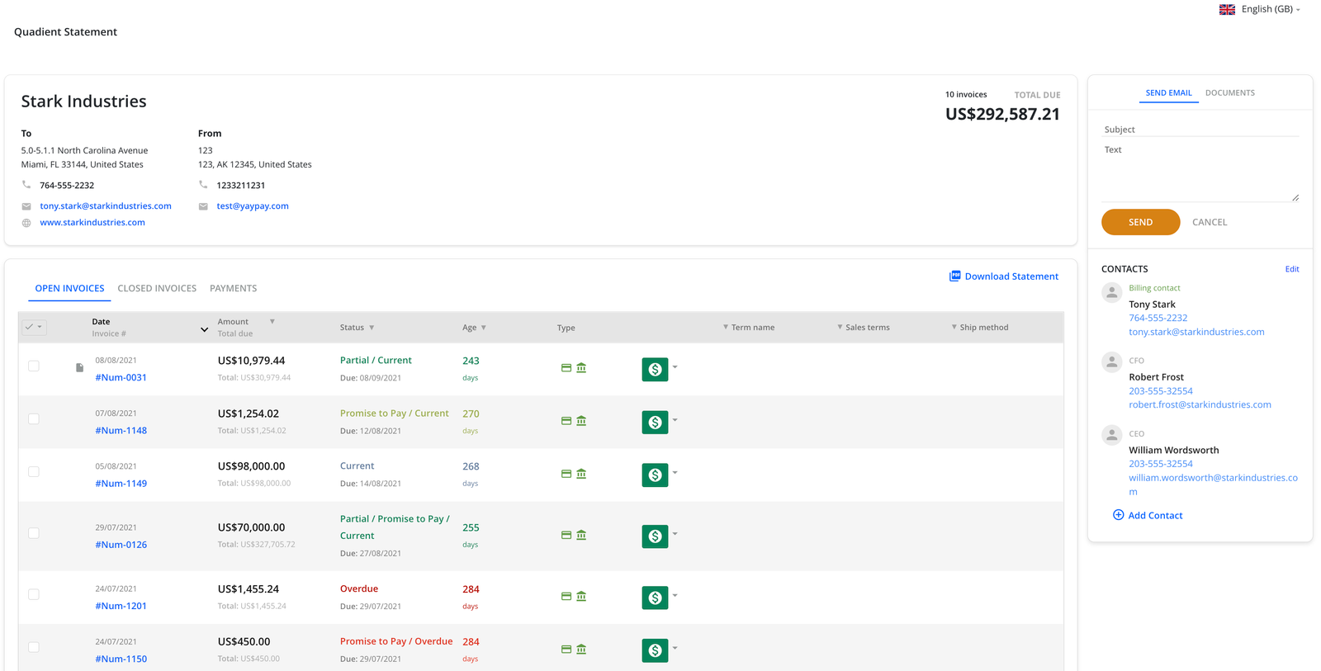Click Tony Stark's contact avatar
1321x671 pixels.
pyautogui.click(x=1112, y=292)
